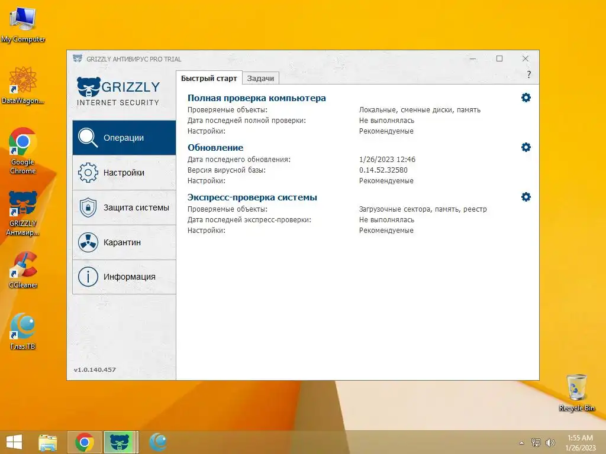Show hidden tray icons arrow
Viewport: 606px width, 454px height.
[521, 443]
